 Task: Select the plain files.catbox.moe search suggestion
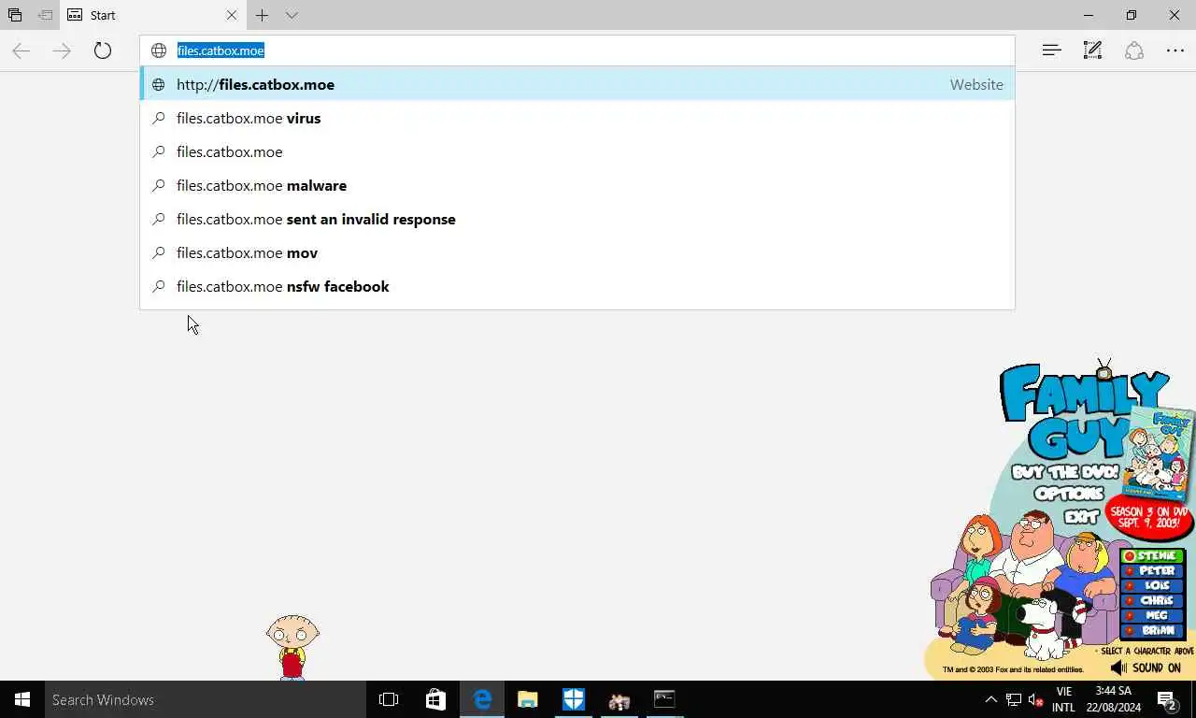(577, 151)
